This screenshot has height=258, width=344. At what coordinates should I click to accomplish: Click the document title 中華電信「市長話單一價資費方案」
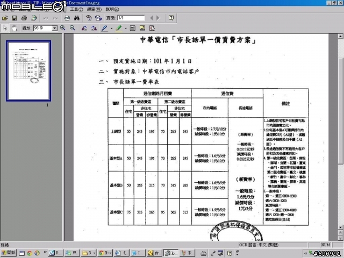pyautogui.click(x=198, y=40)
